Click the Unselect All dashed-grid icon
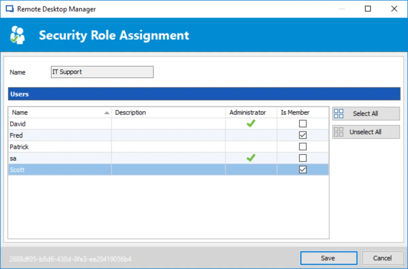 tap(339, 132)
